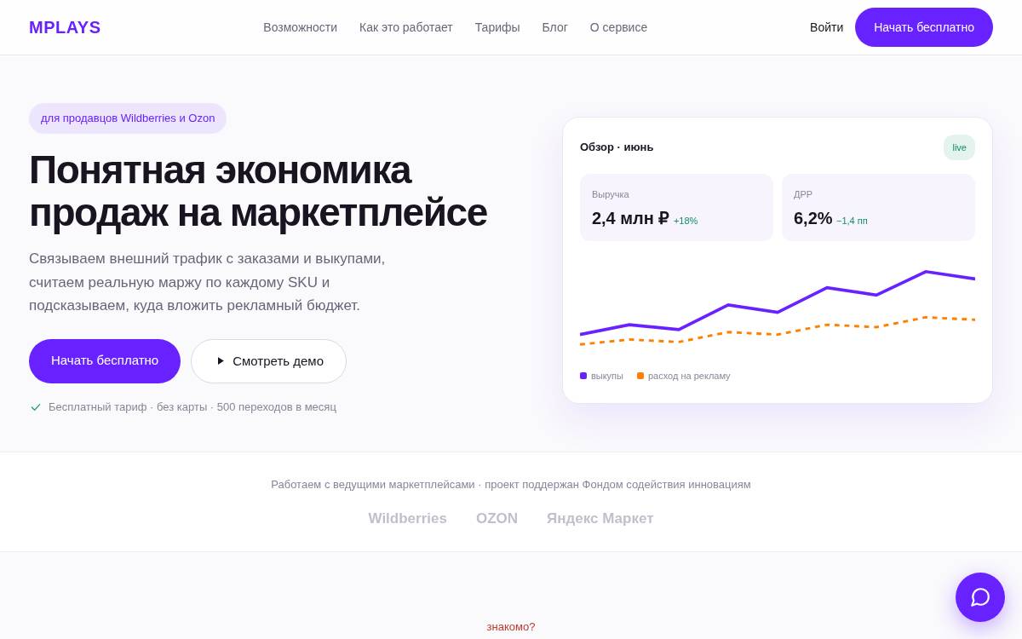Click the −1,4 пп change label

point(852,221)
